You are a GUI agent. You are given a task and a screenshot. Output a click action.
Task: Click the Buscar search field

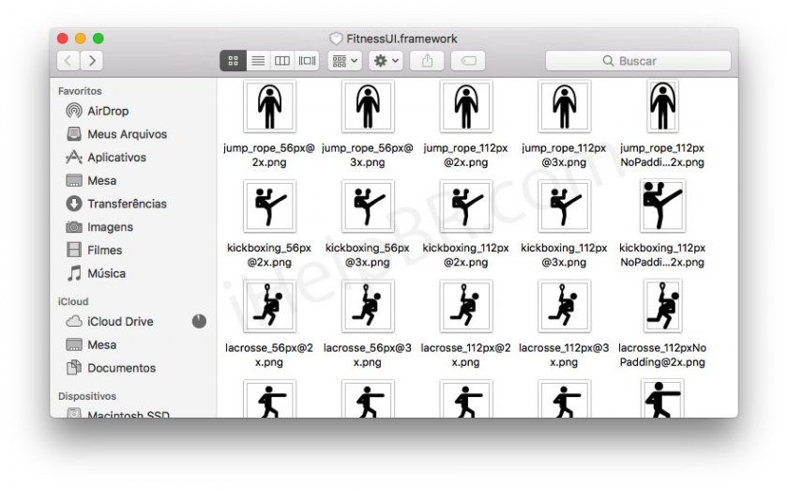638,61
